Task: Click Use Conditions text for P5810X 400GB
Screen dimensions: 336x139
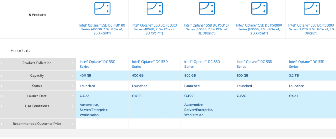Action: tap(94, 110)
